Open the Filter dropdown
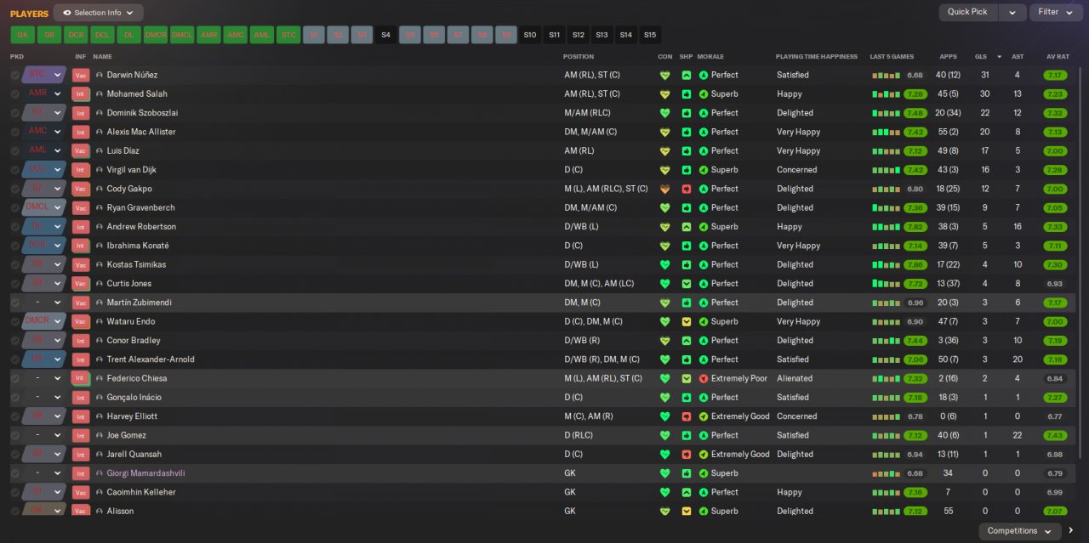Screen dimensions: 1089x543 coord(1055,13)
